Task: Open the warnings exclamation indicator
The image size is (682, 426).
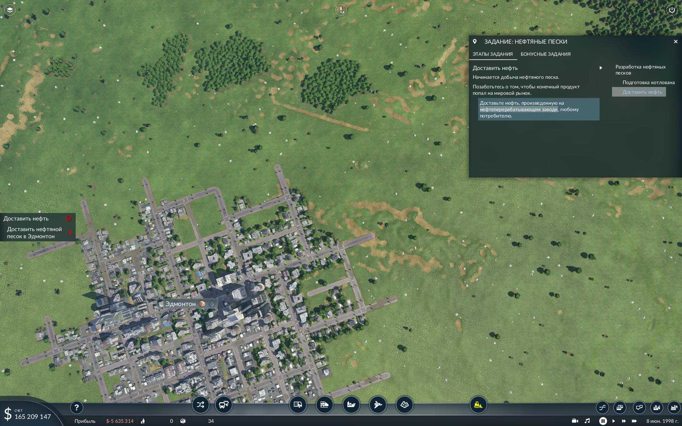Action: pyautogui.click(x=341, y=10)
